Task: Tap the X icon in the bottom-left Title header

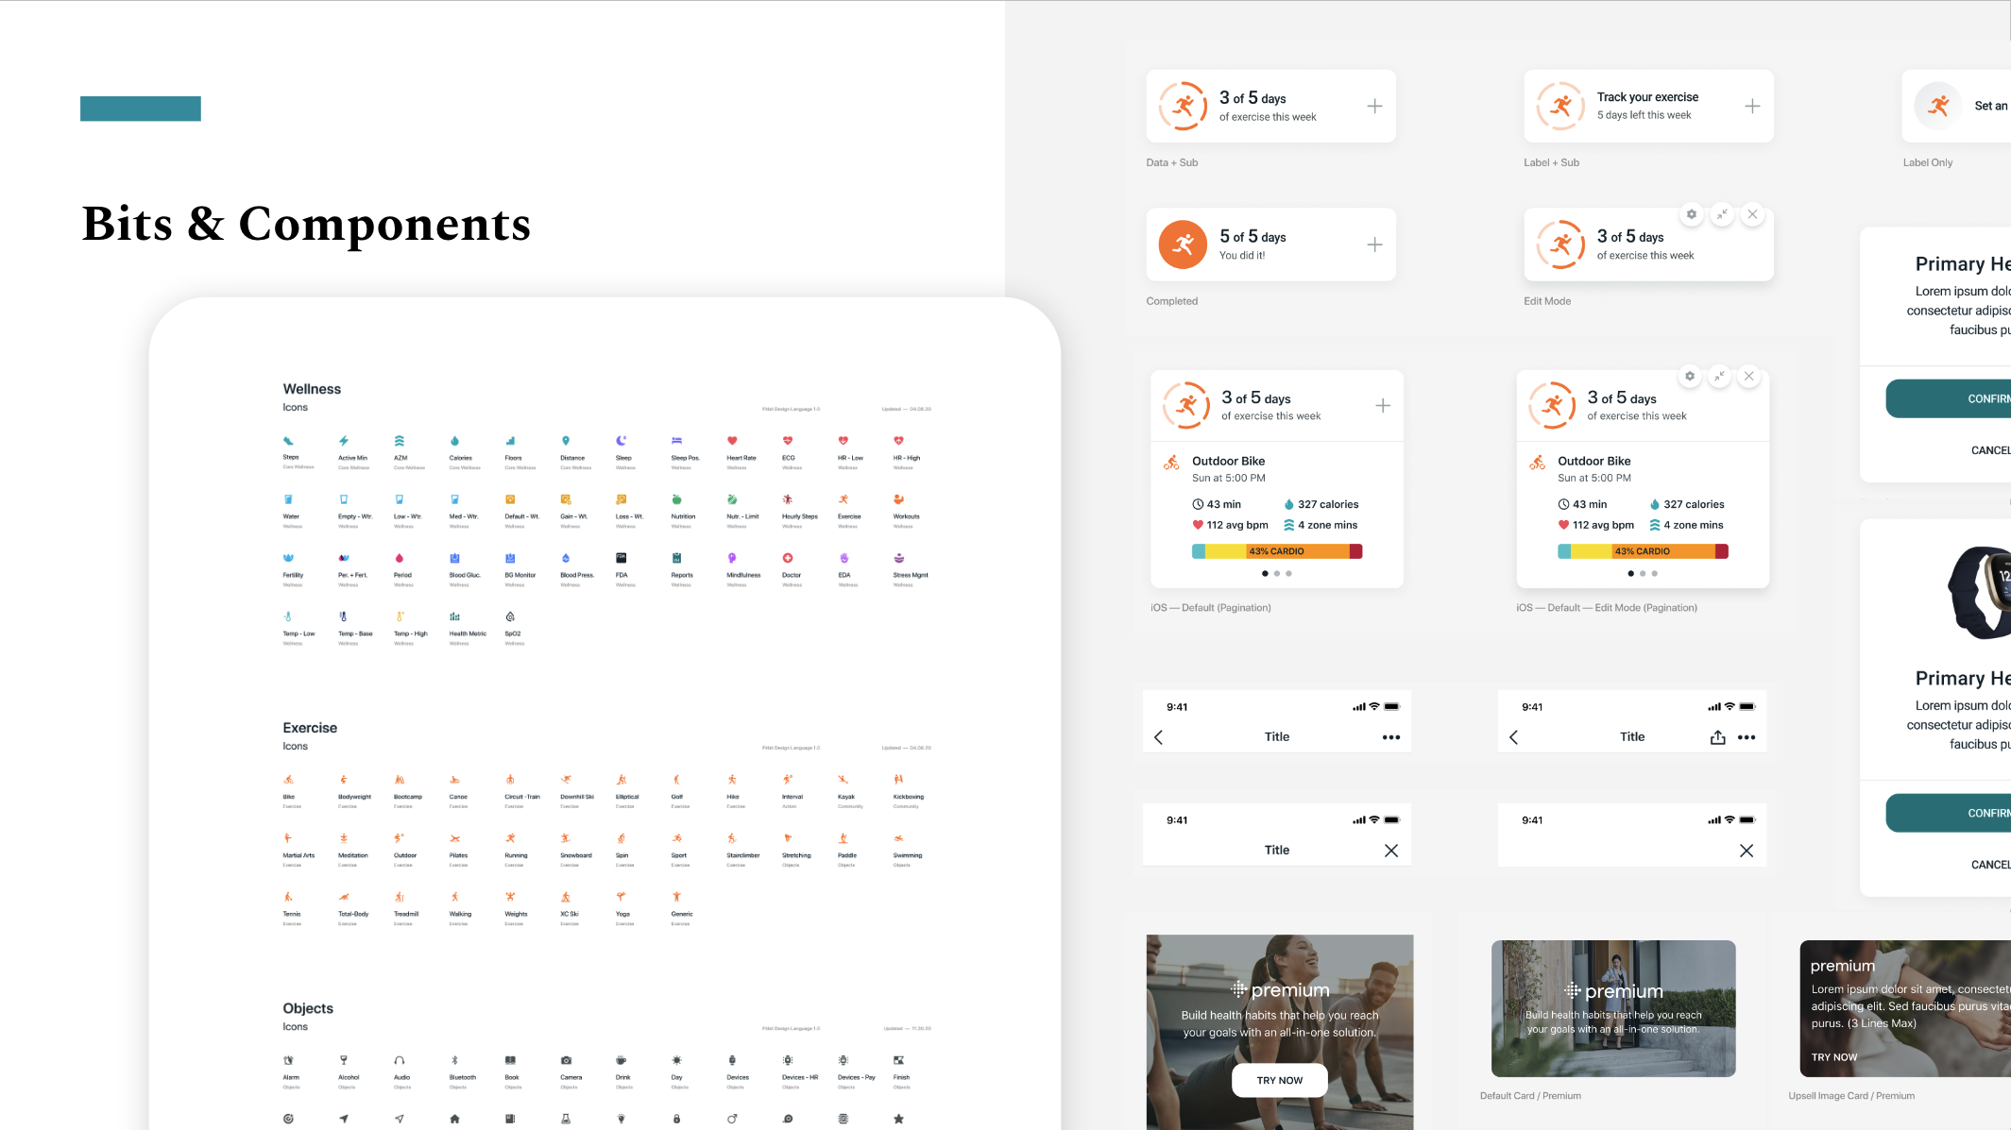Action: [1391, 851]
